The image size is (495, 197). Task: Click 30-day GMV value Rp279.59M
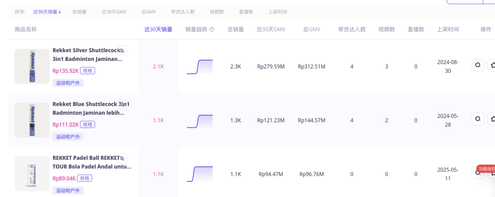click(x=271, y=66)
